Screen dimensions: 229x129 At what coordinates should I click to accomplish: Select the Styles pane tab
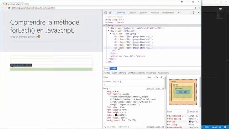coord(107,73)
